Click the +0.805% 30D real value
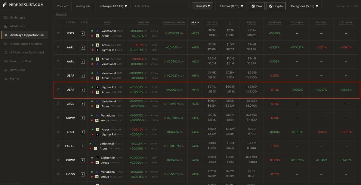 point(345,90)
